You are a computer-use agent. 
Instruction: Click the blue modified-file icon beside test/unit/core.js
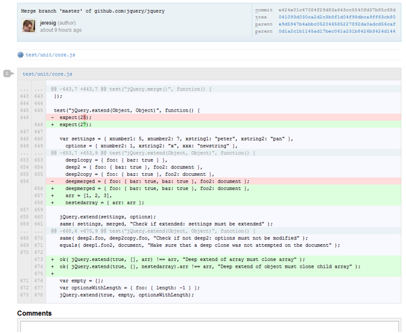point(20,55)
